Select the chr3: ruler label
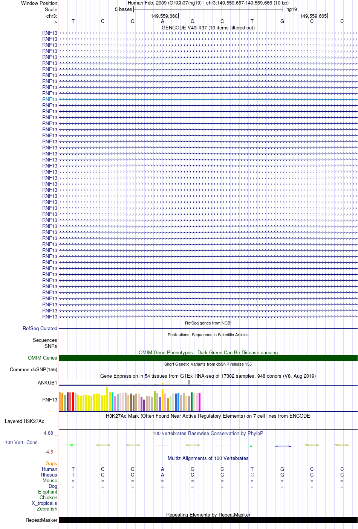 click(52, 16)
